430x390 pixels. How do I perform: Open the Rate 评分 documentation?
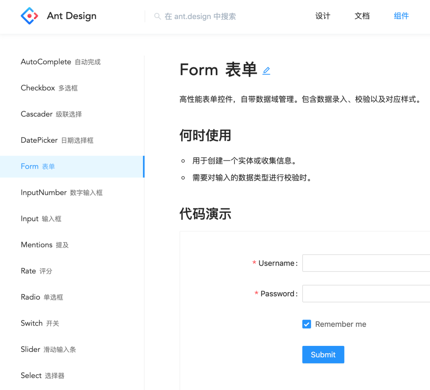coord(37,271)
